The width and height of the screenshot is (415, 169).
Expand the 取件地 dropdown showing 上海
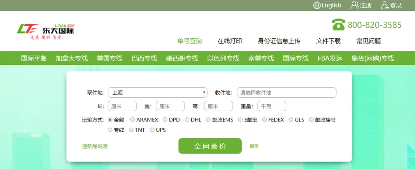[158, 92]
